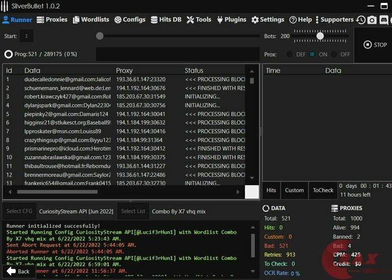Open the Help menu
The width and height of the screenshot is (392, 280).
[x=301, y=20]
